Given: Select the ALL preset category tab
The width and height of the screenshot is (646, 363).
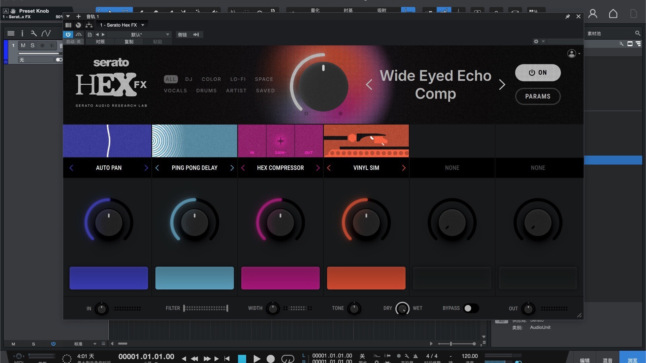Looking at the screenshot, I should pyautogui.click(x=171, y=79).
